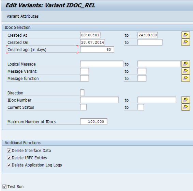This screenshot has height=191, width=193.
Task: Open multiple selection for Created At
Action: tap(185, 35)
